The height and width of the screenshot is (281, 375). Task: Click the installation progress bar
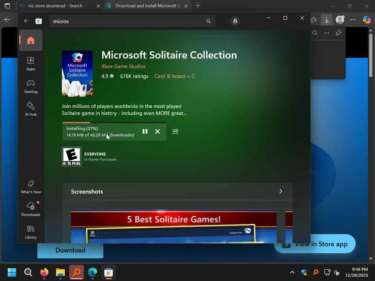click(x=114, y=123)
